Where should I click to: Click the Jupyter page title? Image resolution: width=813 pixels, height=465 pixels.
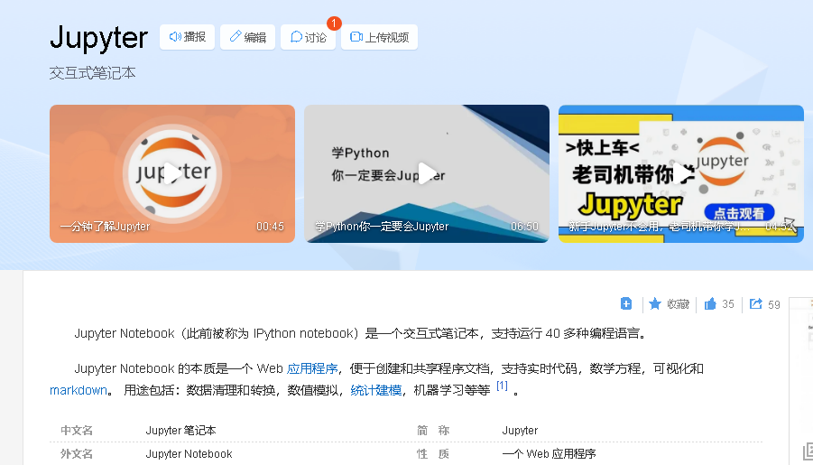(99, 38)
